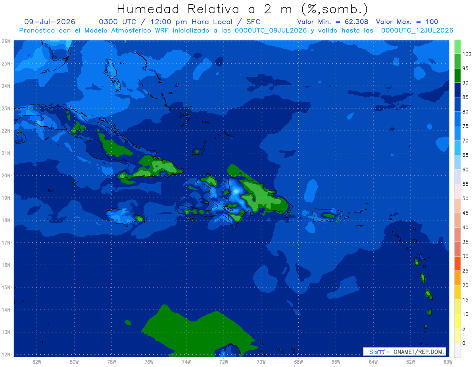Viewport: 476px width, 367px height.
Task: Click the '78W' longitude label
Action: pyautogui.click(x=111, y=361)
